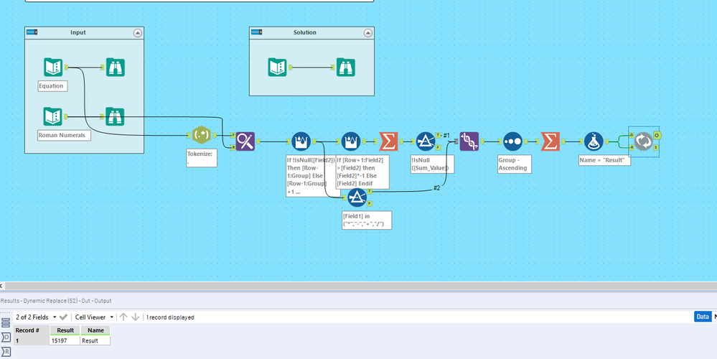This screenshot has height=359, width=717.
Task: Click the Result column header
Action: pos(65,330)
